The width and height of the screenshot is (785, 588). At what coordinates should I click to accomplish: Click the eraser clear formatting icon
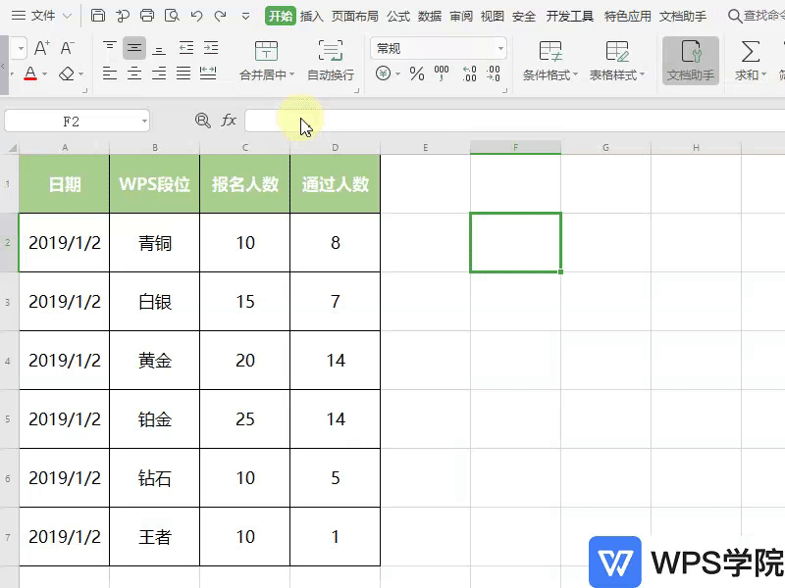tap(66, 73)
